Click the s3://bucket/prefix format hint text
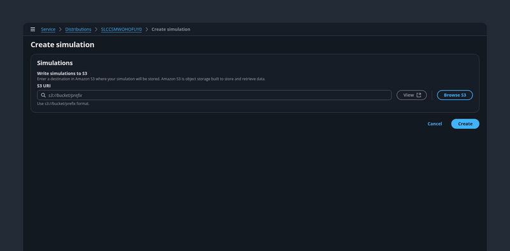 click(x=63, y=104)
